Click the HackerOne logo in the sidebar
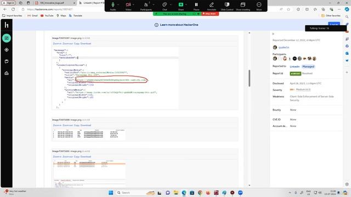 click(x=7, y=25)
